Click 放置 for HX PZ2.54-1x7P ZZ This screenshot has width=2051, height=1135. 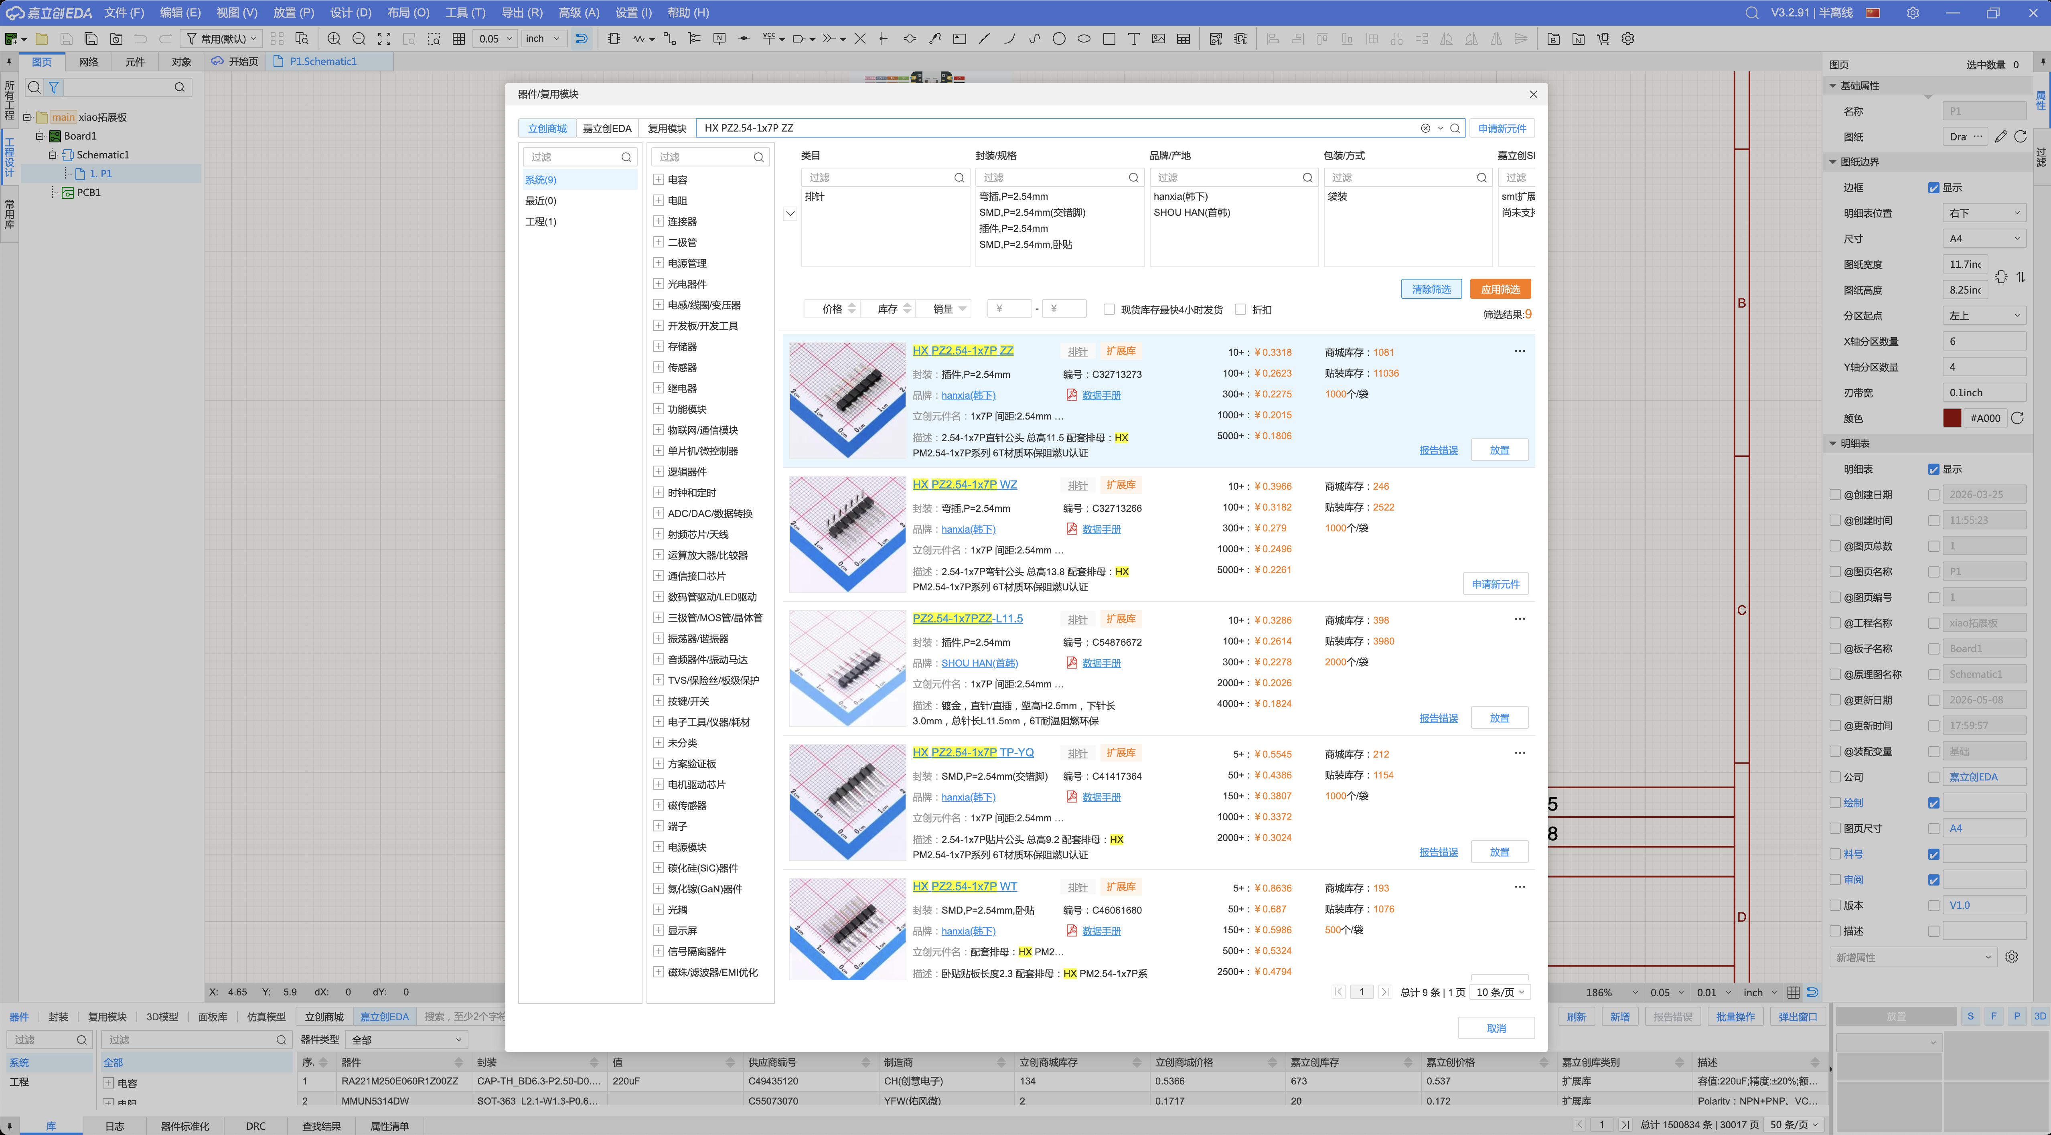click(1499, 450)
